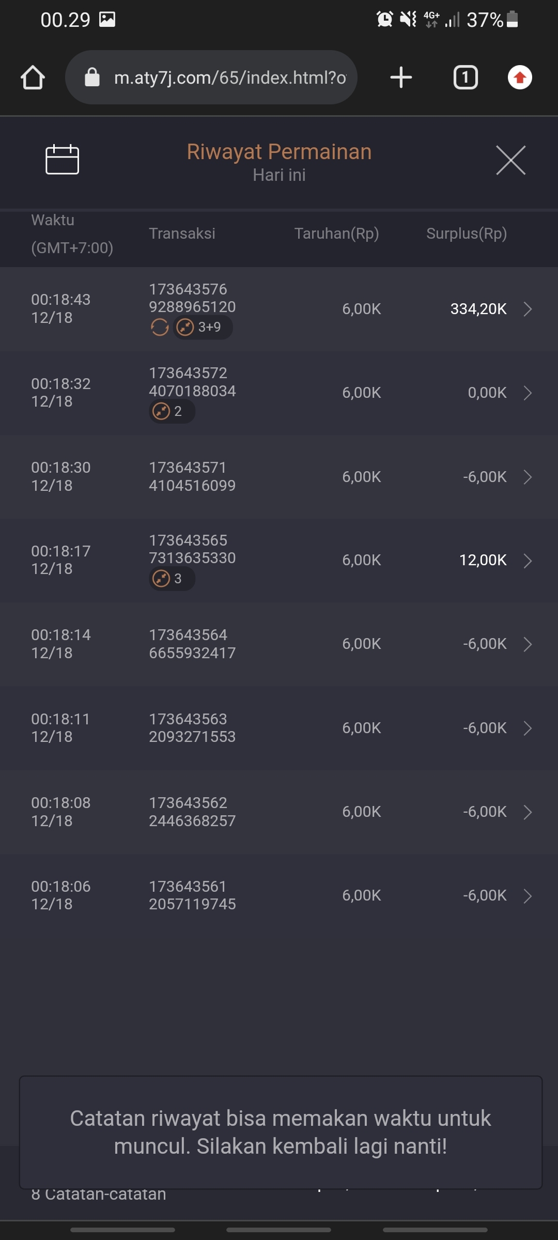Viewport: 558px width, 1240px height.
Task: Open the tab switcher showing 1
Action: pyautogui.click(x=465, y=78)
